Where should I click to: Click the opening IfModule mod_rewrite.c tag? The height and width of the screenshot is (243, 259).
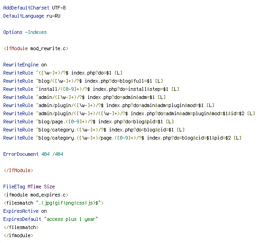point(36,48)
